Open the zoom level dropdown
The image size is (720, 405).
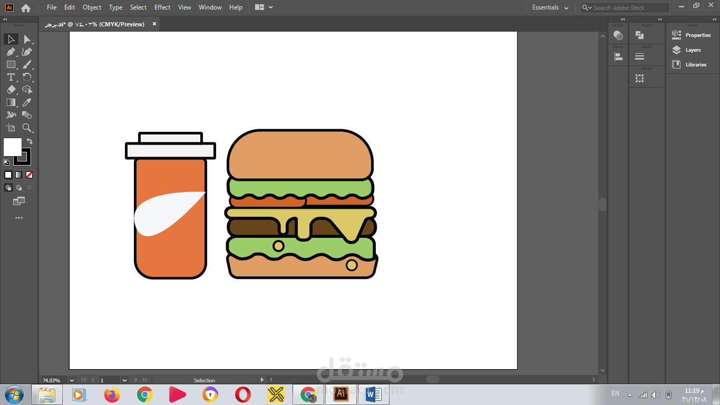tap(71, 380)
